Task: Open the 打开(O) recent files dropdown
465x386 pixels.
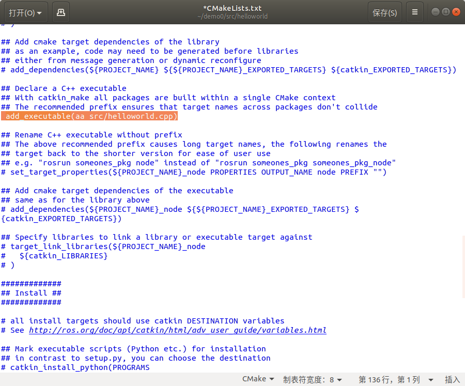Action: click(25, 12)
